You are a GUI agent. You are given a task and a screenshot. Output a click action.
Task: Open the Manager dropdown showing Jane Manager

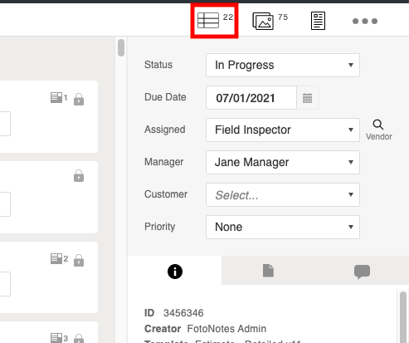(283, 162)
